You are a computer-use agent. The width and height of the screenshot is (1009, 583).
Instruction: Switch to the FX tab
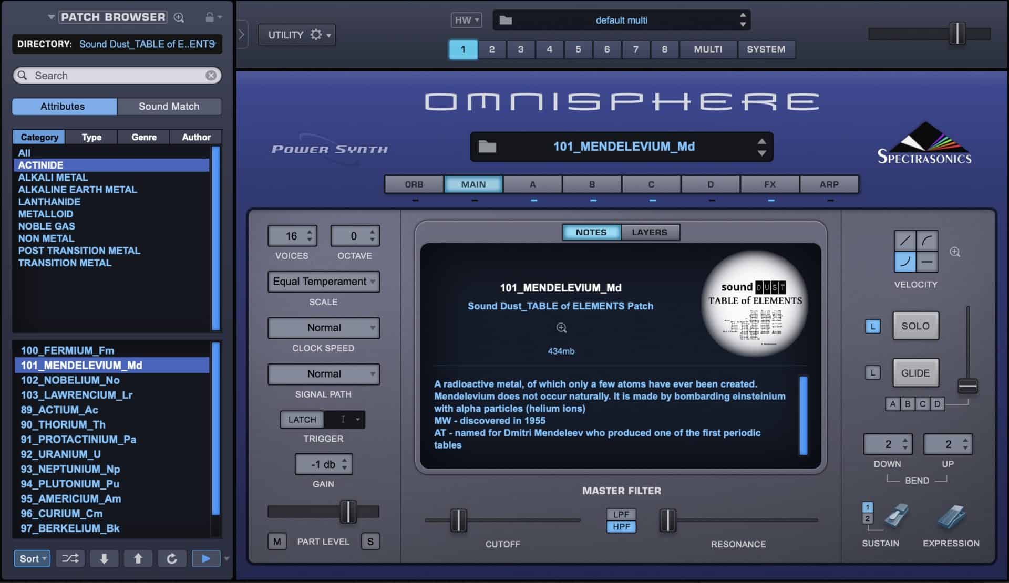click(x=769, y=184)
